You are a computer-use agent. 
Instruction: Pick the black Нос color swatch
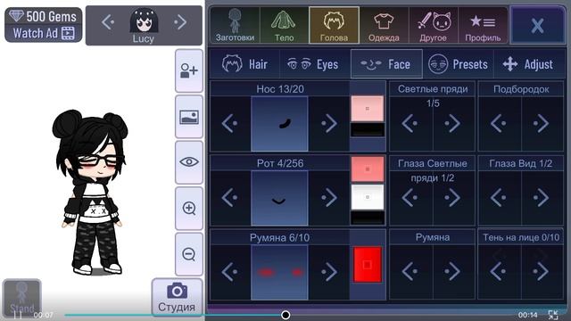368,129
